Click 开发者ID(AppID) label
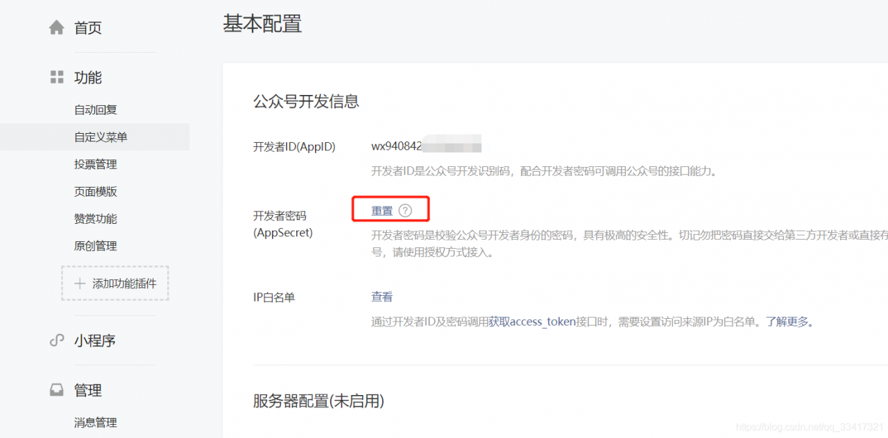The width and height of the screenshot is (888, 438). coord(294,147)
